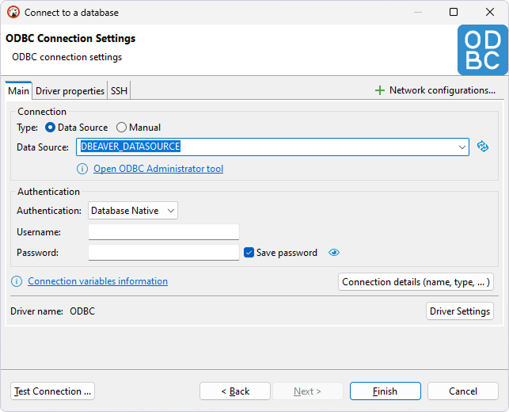This screenshot has width=509, height=412.
Task: Open the Authentication method dropdown
Action: (x=133, y=211)
